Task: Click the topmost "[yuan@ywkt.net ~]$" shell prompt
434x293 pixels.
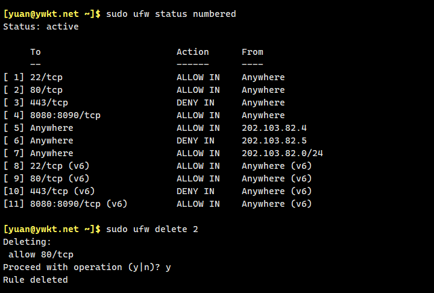Action: click(x=52, y=14)
